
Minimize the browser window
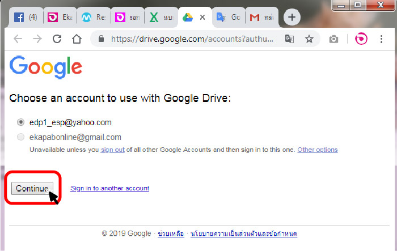point(341,5)
